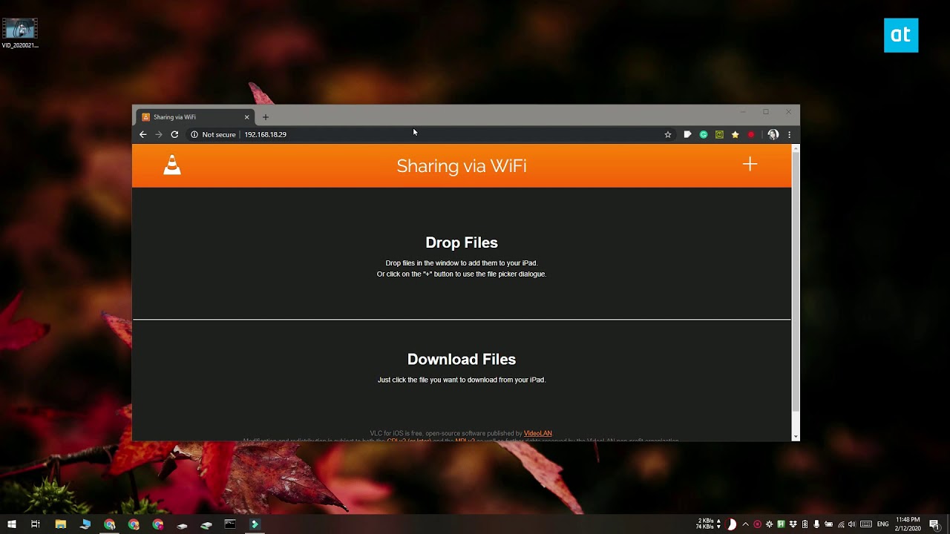Switch to the second Chrome taskbar icon
Screen dimensions: 950x534
134,524
